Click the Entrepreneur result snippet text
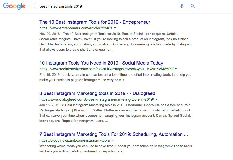Viewport: 233px width, 160px height. 115,42
